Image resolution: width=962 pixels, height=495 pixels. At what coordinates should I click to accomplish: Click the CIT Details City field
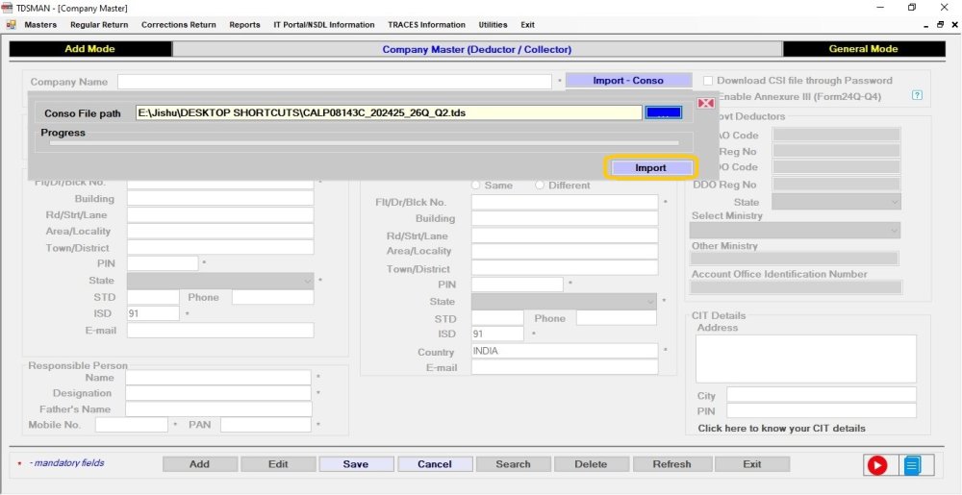(822, 394)
